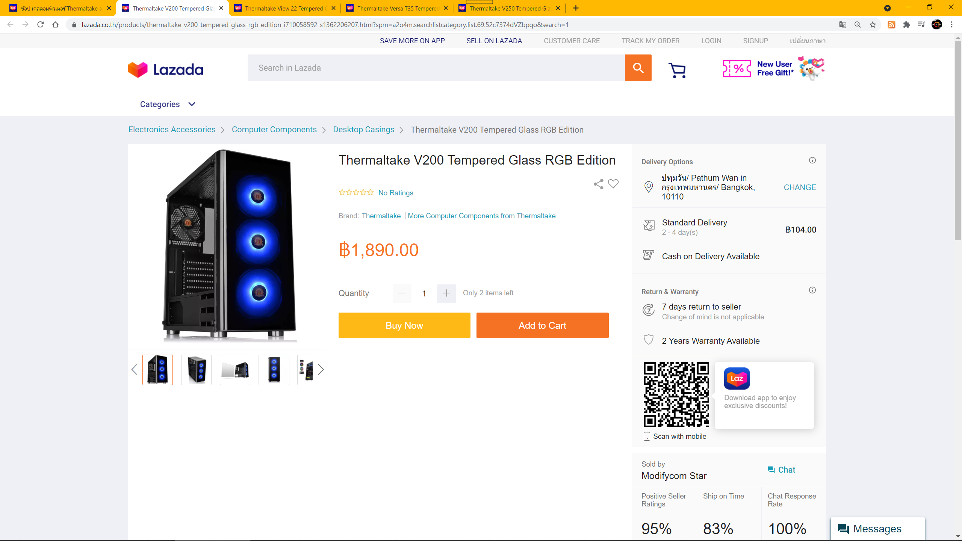Open the Chrome profile avatar
The width and height of the screenshot is (962, 541).
tap(937, 24)
